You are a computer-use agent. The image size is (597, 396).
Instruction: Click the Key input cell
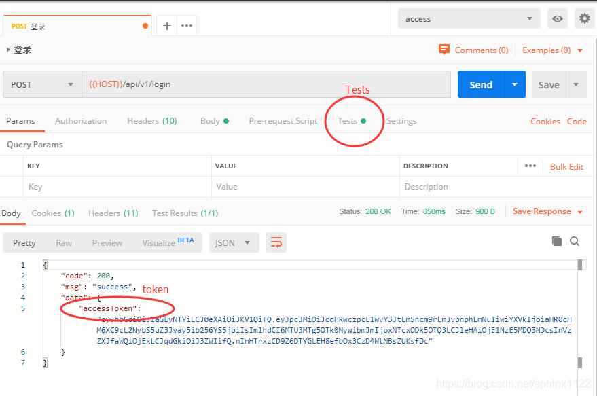click(117, 187)
